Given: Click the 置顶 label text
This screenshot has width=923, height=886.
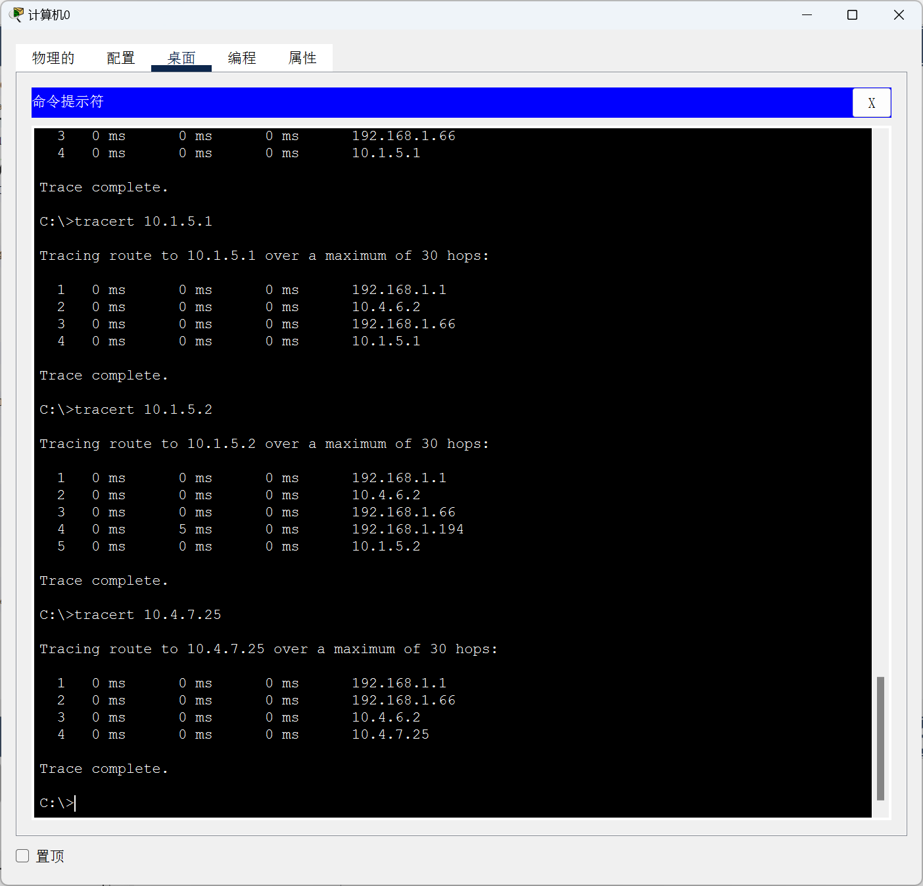Looking at the screenshot, I should tap(50, 856).
